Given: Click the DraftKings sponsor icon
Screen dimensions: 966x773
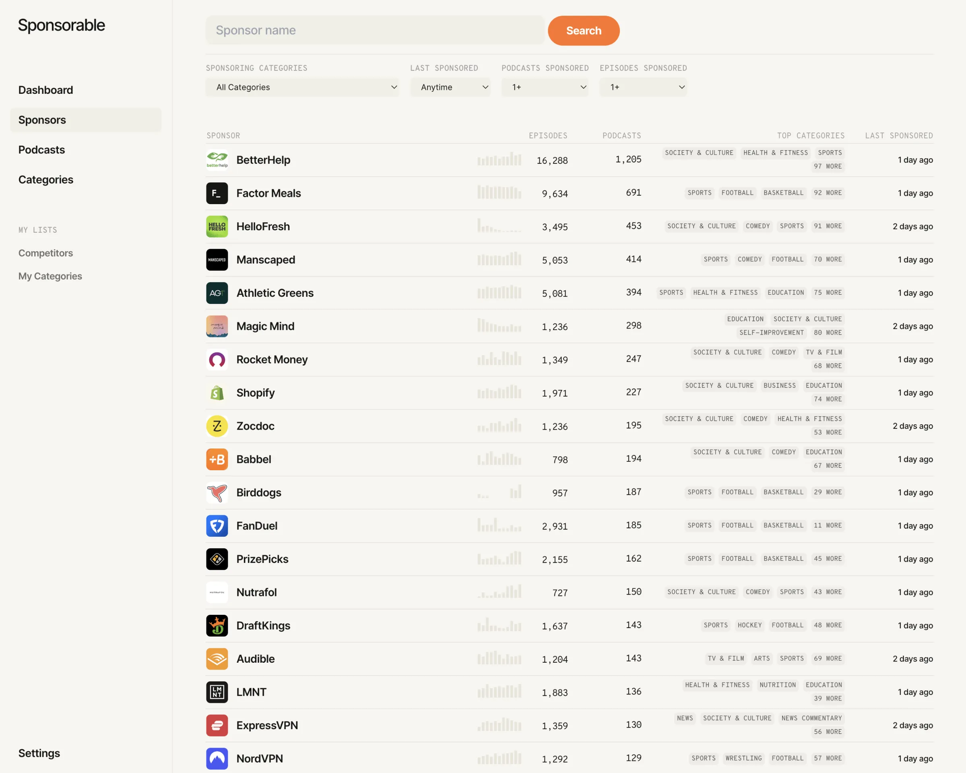Looking at the screenshot, I should tap(217, 626).
